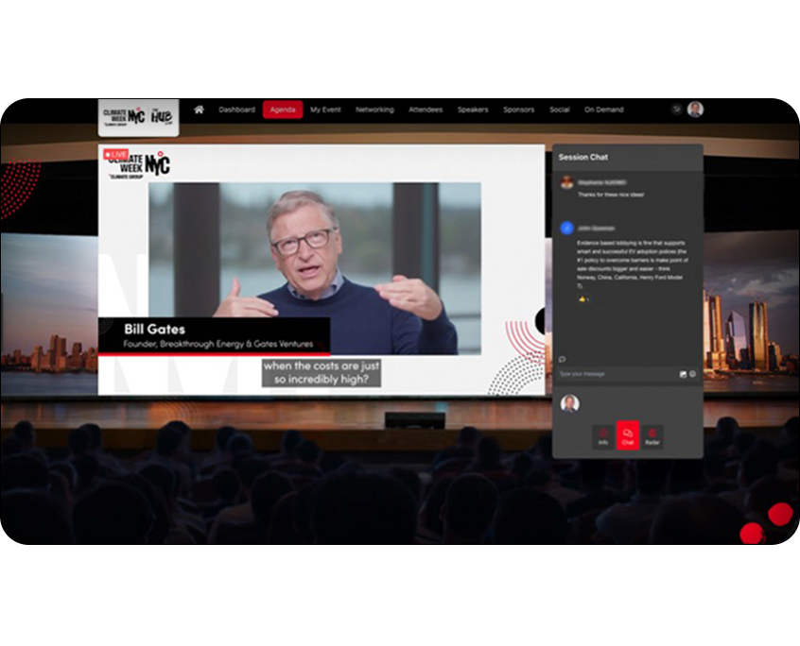Click the Climate Week NYC Hub logo

[138, 117]
